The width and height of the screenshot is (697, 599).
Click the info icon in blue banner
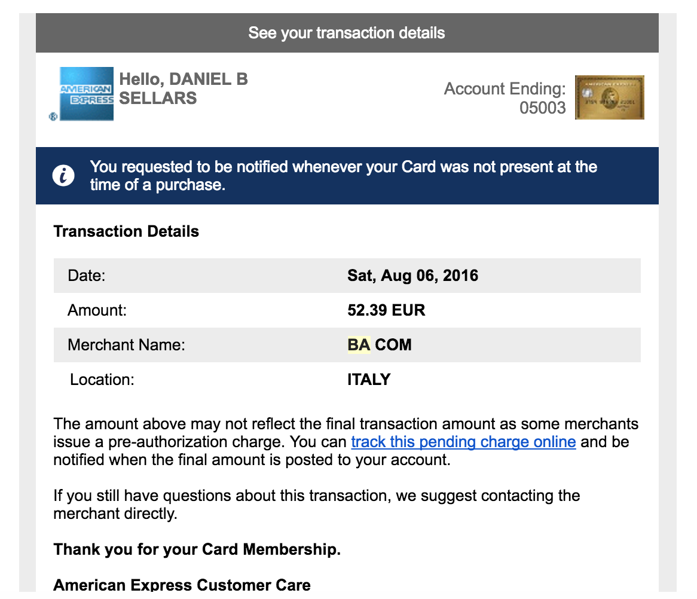click(x=63, y=175)
